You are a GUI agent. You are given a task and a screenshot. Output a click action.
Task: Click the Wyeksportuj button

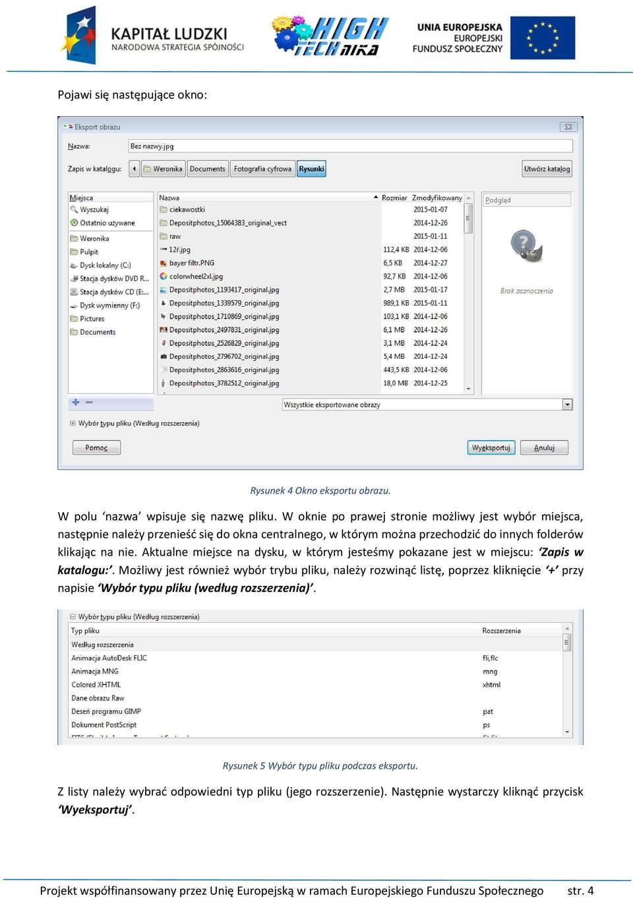click(491, 447)
